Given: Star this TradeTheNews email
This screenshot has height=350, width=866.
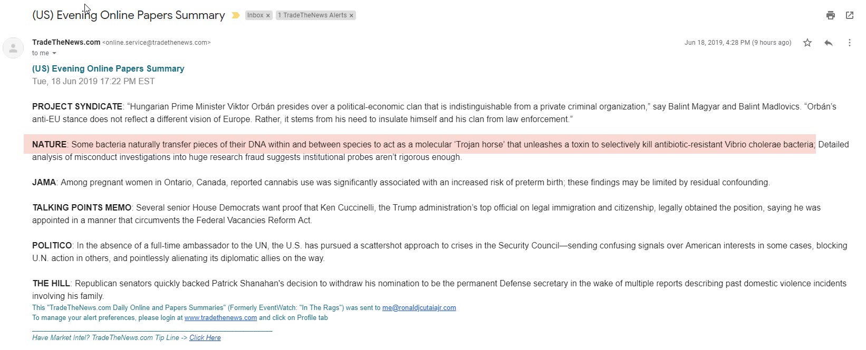Looking at the screenshot, I should (807, 43).
